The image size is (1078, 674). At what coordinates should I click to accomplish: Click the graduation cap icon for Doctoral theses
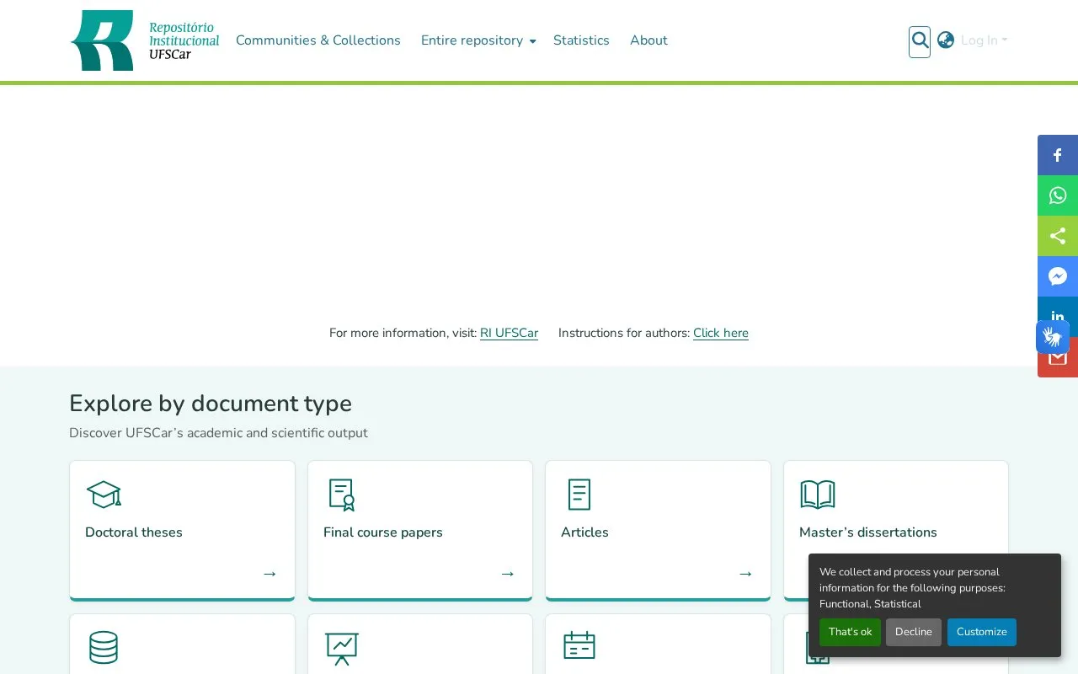pos(104,495)
